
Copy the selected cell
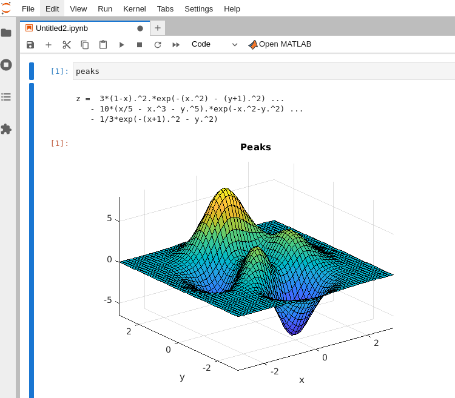point(85,44)
